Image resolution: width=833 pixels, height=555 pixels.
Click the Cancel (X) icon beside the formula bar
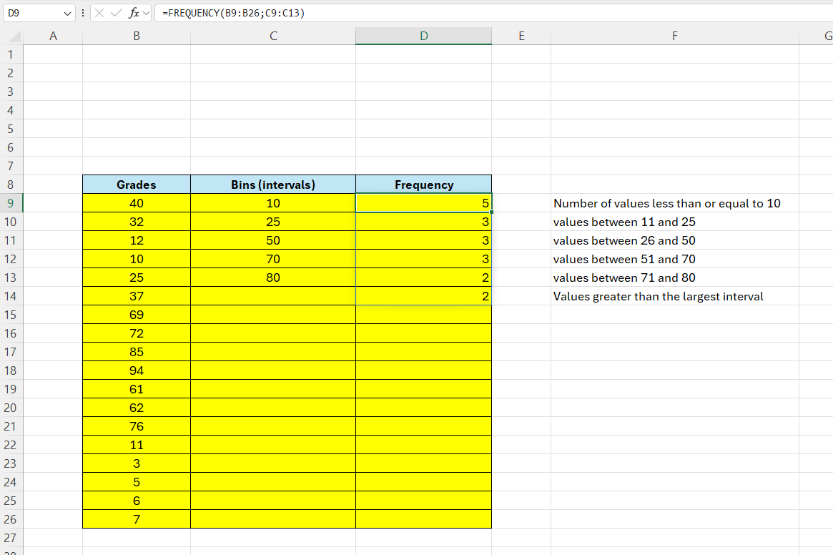[99, 13]
